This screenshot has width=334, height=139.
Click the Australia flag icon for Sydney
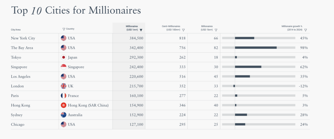(x=64, y=115)
